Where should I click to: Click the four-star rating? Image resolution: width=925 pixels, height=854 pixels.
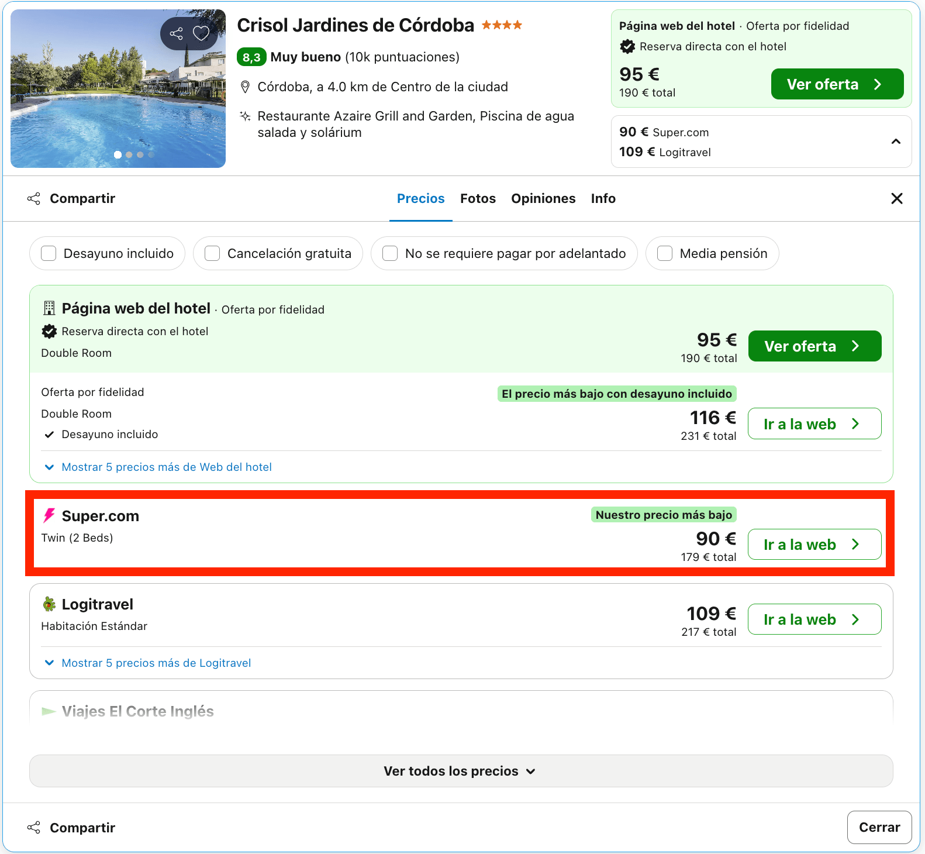(x=502, y=25)
